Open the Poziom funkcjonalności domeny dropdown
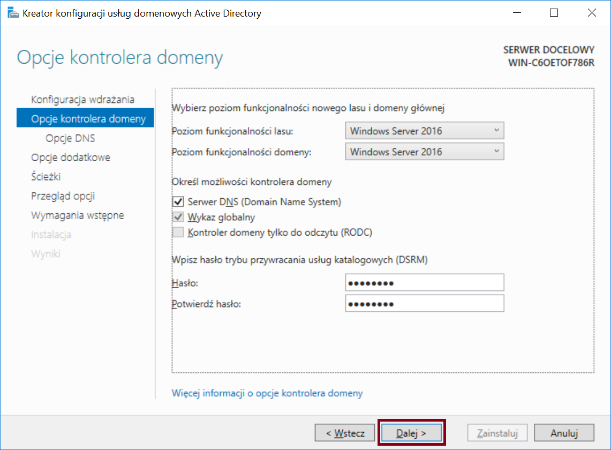The width and height of the screenshot is (611, 450). point(424,152)
